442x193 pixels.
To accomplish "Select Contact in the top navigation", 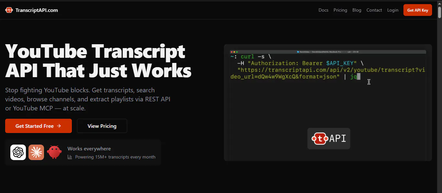I will point(374,10).
